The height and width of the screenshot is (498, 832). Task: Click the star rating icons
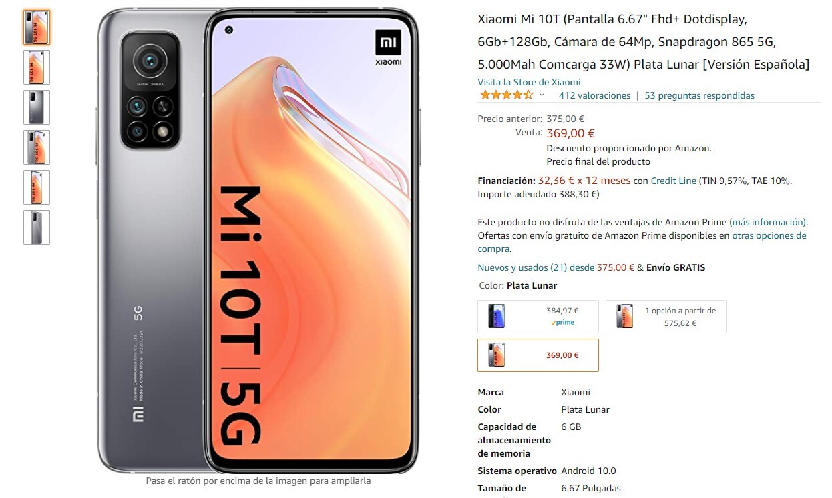click(x=507, y=95)
